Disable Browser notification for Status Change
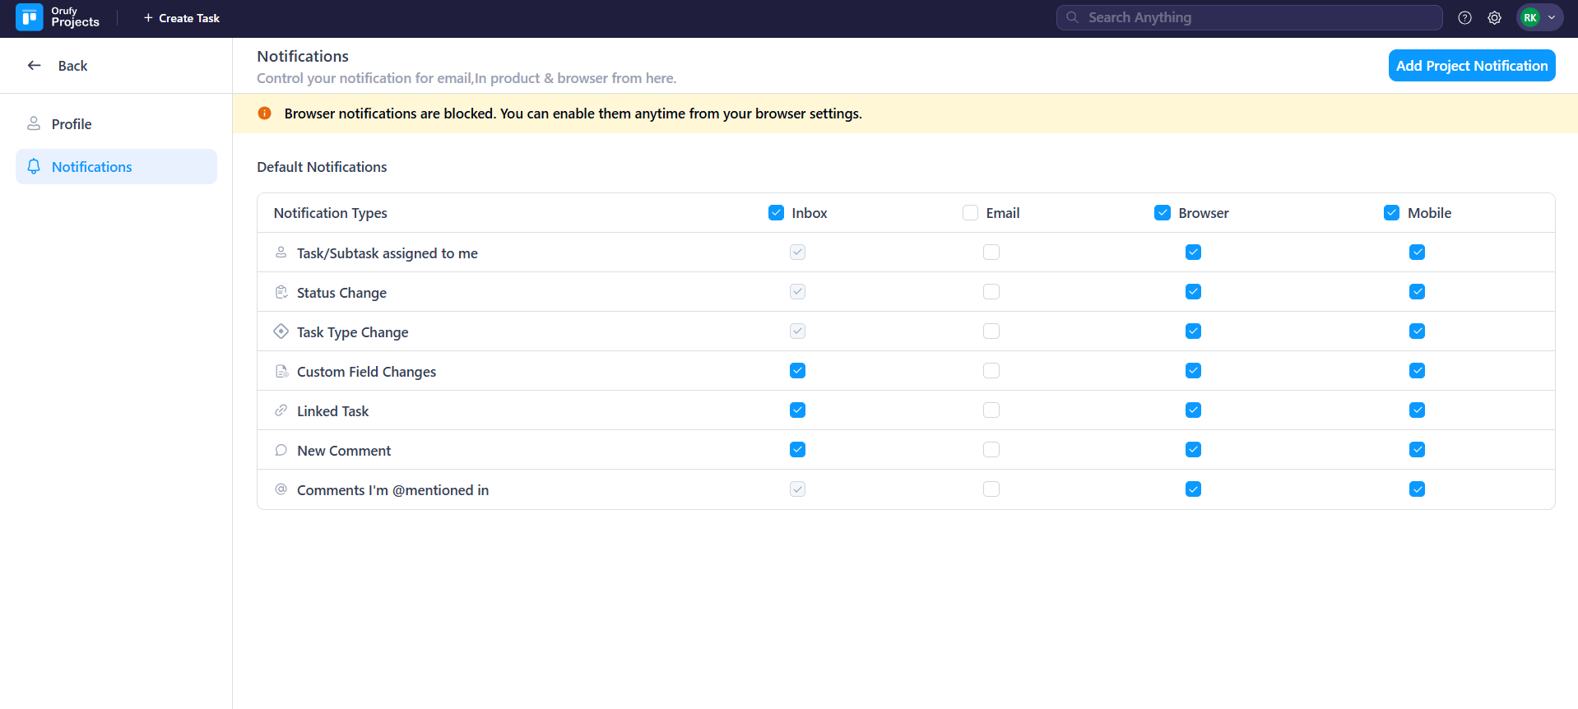This screenshot has height=709, width=1578. click(1193, 292)
